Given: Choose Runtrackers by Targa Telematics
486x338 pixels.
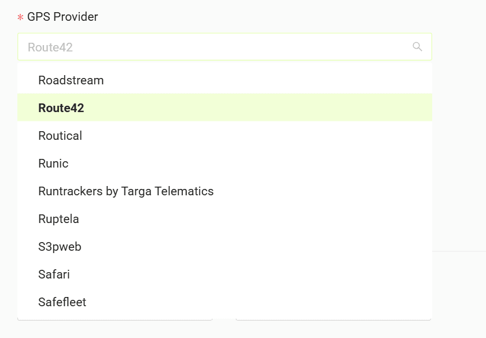Looking at the screenshot, I should [x=224, y=191].
